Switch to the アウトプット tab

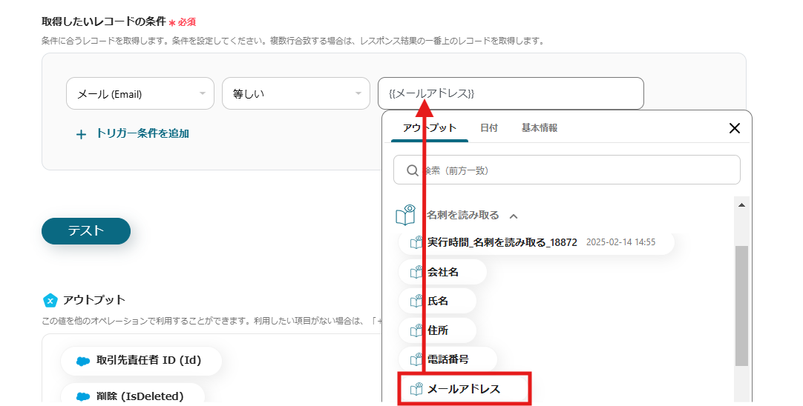coord(429,128)
